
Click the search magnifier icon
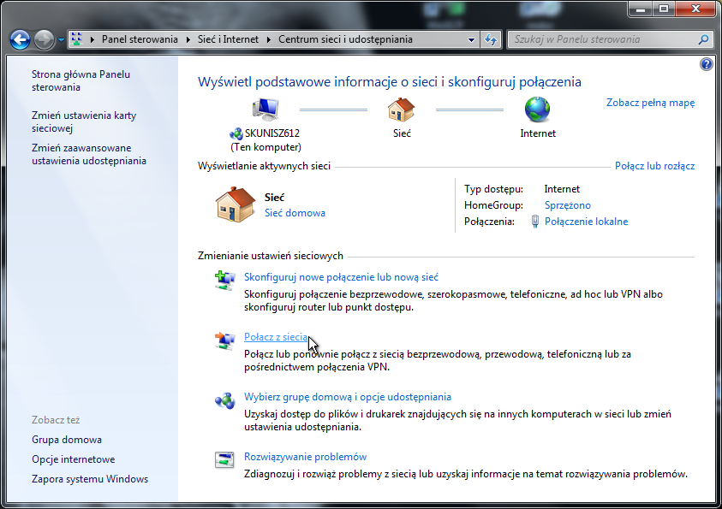(703, 39)
